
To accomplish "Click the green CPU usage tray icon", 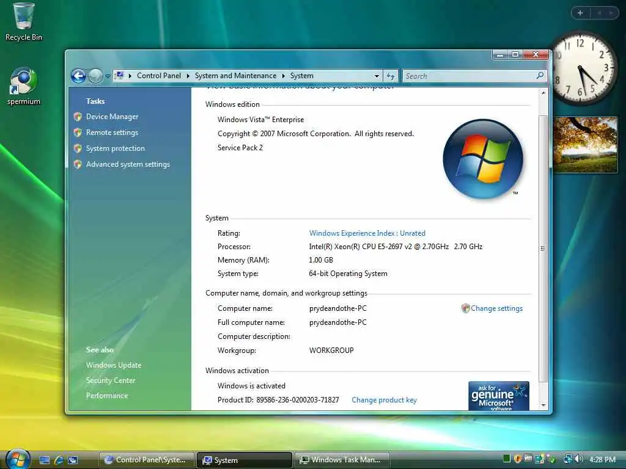I will pyautogui.click(x=507, y=459).
